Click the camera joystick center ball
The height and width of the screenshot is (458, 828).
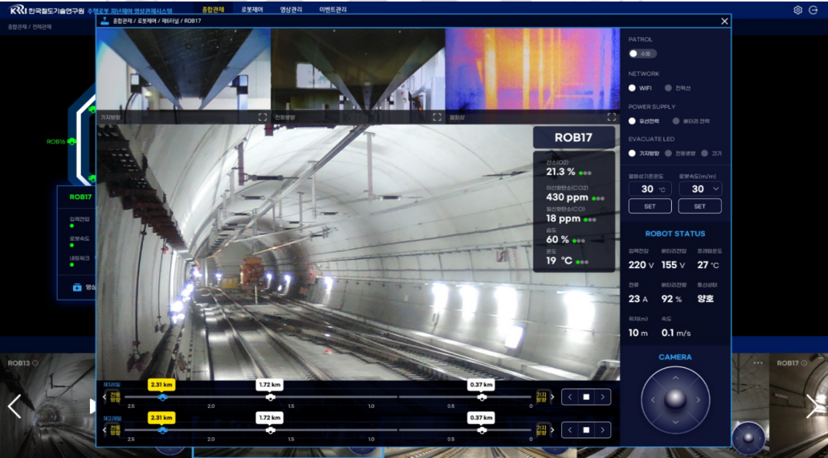[x=675, y=400]
